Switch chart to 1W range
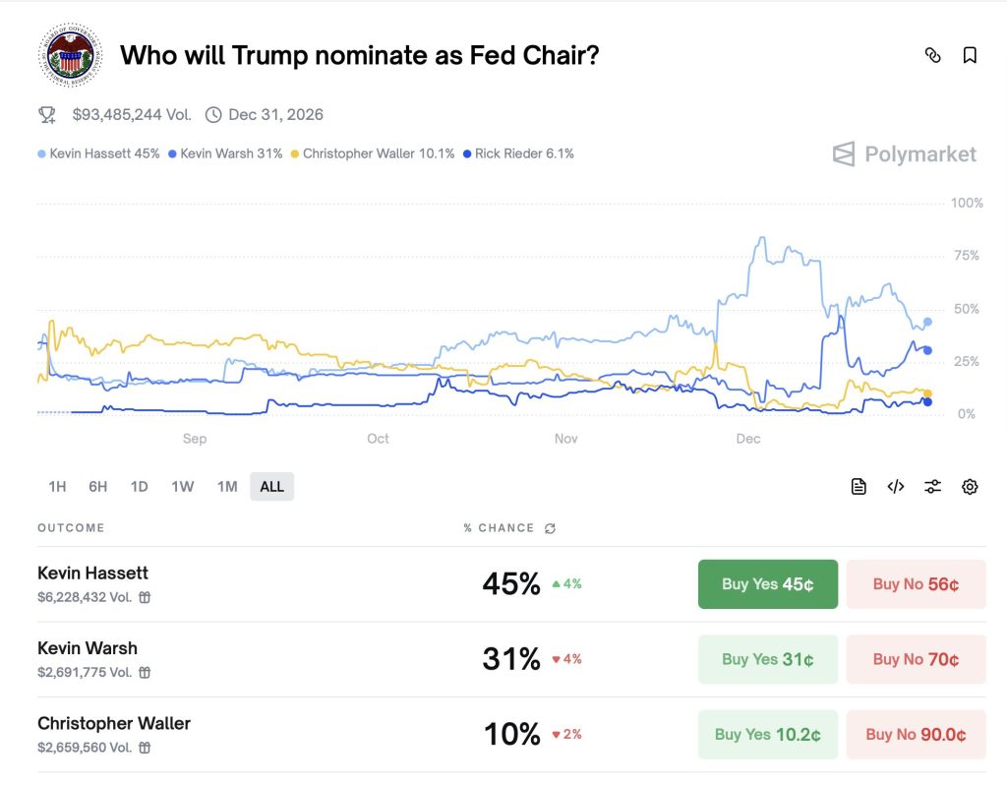 click(x=182, y=486)
